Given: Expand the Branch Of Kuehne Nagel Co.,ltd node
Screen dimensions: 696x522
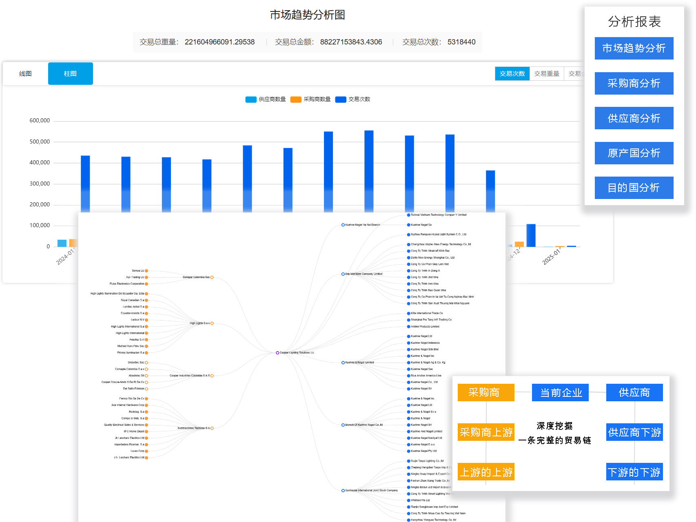Looking at the screenshot, I should click(x=343, y=425).
